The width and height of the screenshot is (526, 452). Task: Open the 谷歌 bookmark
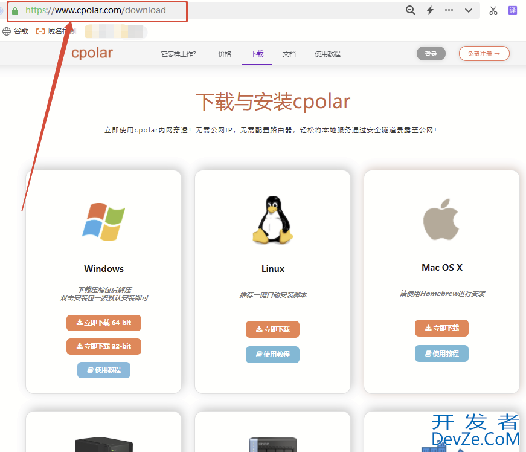pyautogui.click(x=16, y=31)
